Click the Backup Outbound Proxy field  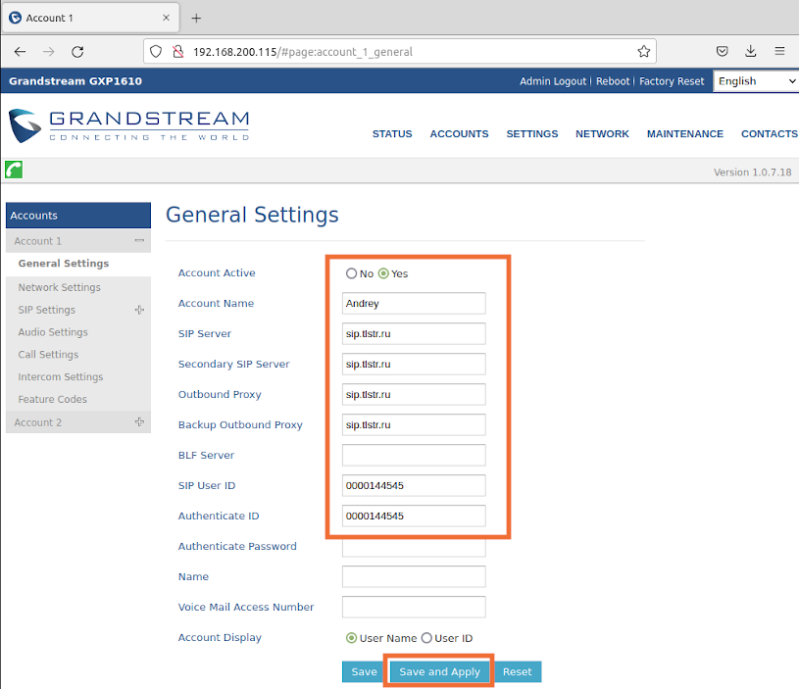pyautogui.click(x=414, y=424)
